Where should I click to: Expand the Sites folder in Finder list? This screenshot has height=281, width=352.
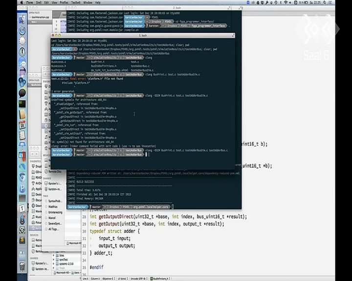tap(53, 255)
